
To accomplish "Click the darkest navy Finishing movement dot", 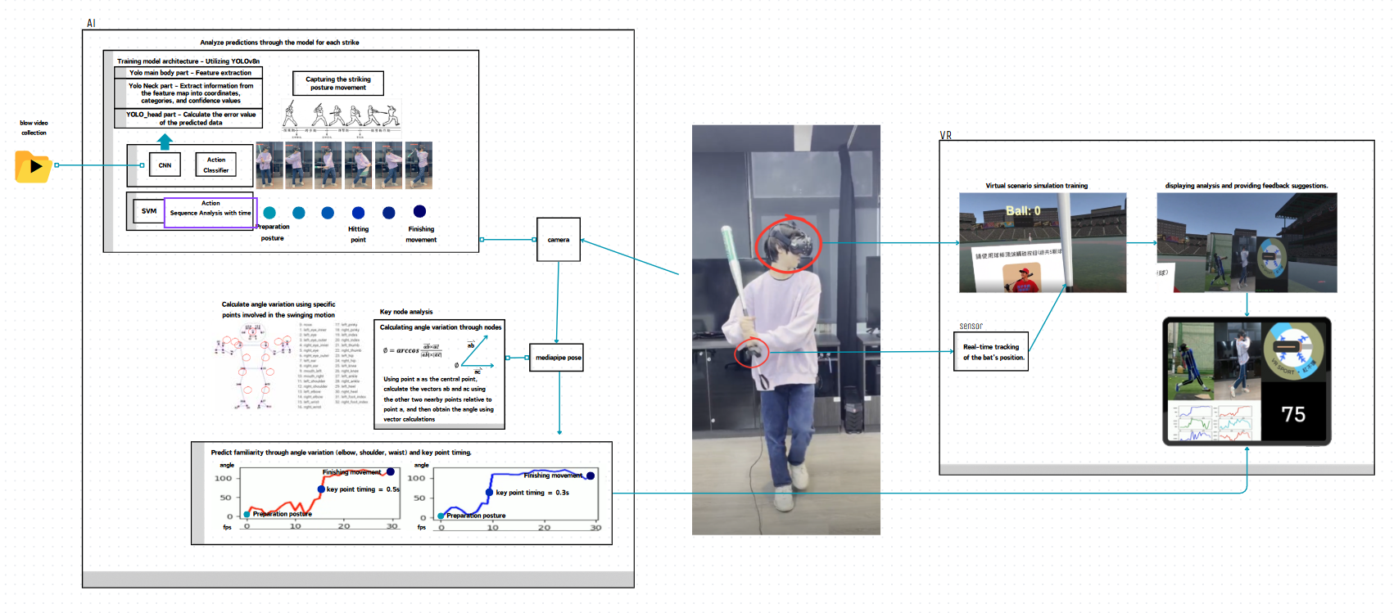I will 419,211.
